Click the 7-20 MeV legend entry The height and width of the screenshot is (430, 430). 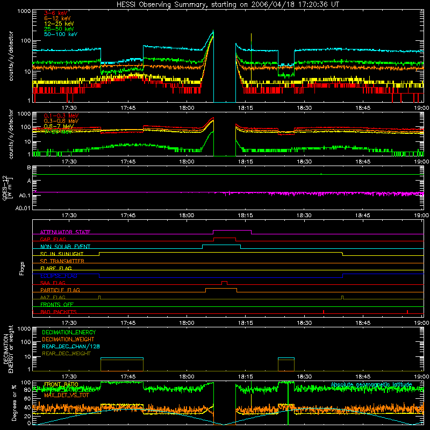(58, 132)
